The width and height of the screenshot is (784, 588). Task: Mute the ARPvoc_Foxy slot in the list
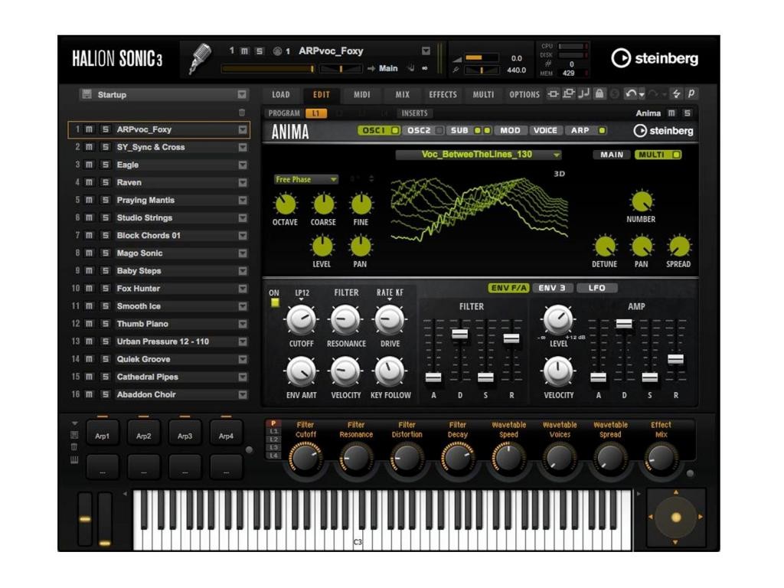89,129
